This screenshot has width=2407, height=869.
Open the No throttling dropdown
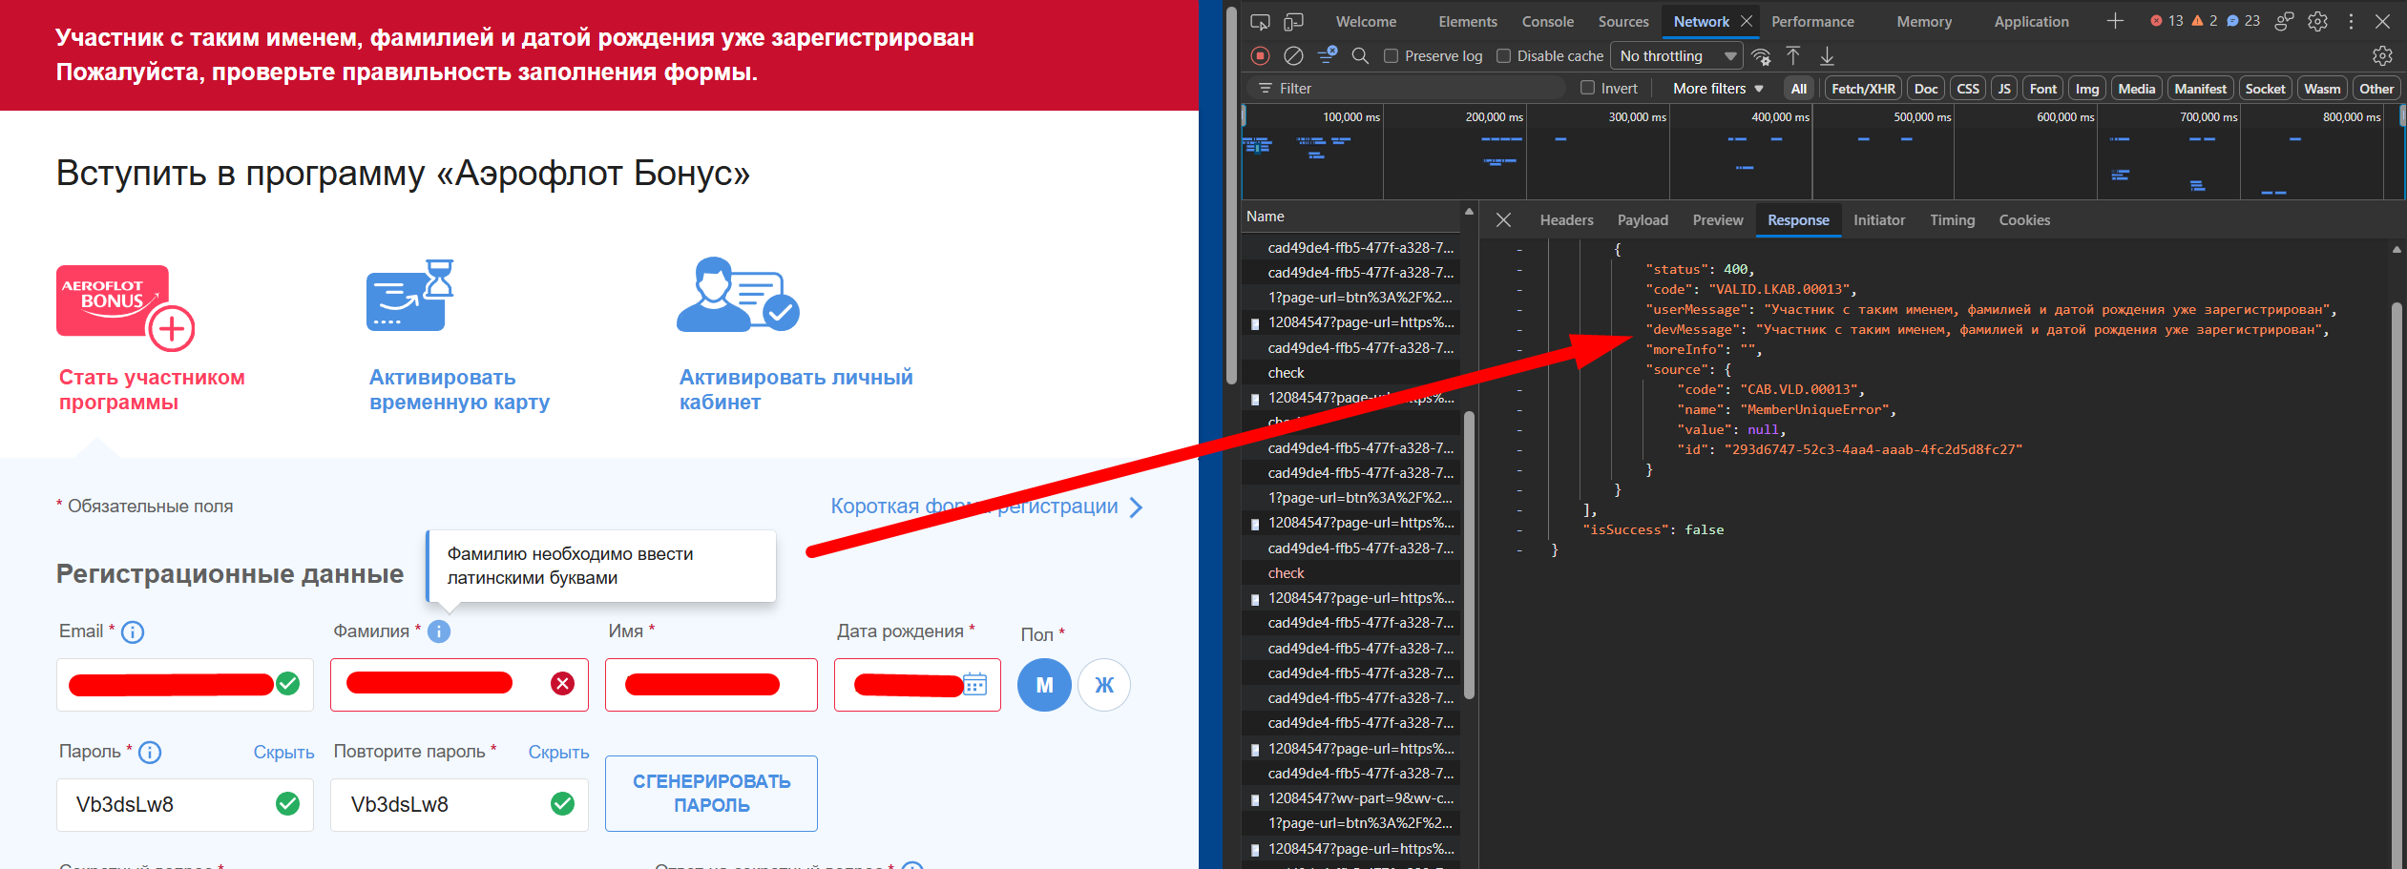click(x=1677, y=56)
